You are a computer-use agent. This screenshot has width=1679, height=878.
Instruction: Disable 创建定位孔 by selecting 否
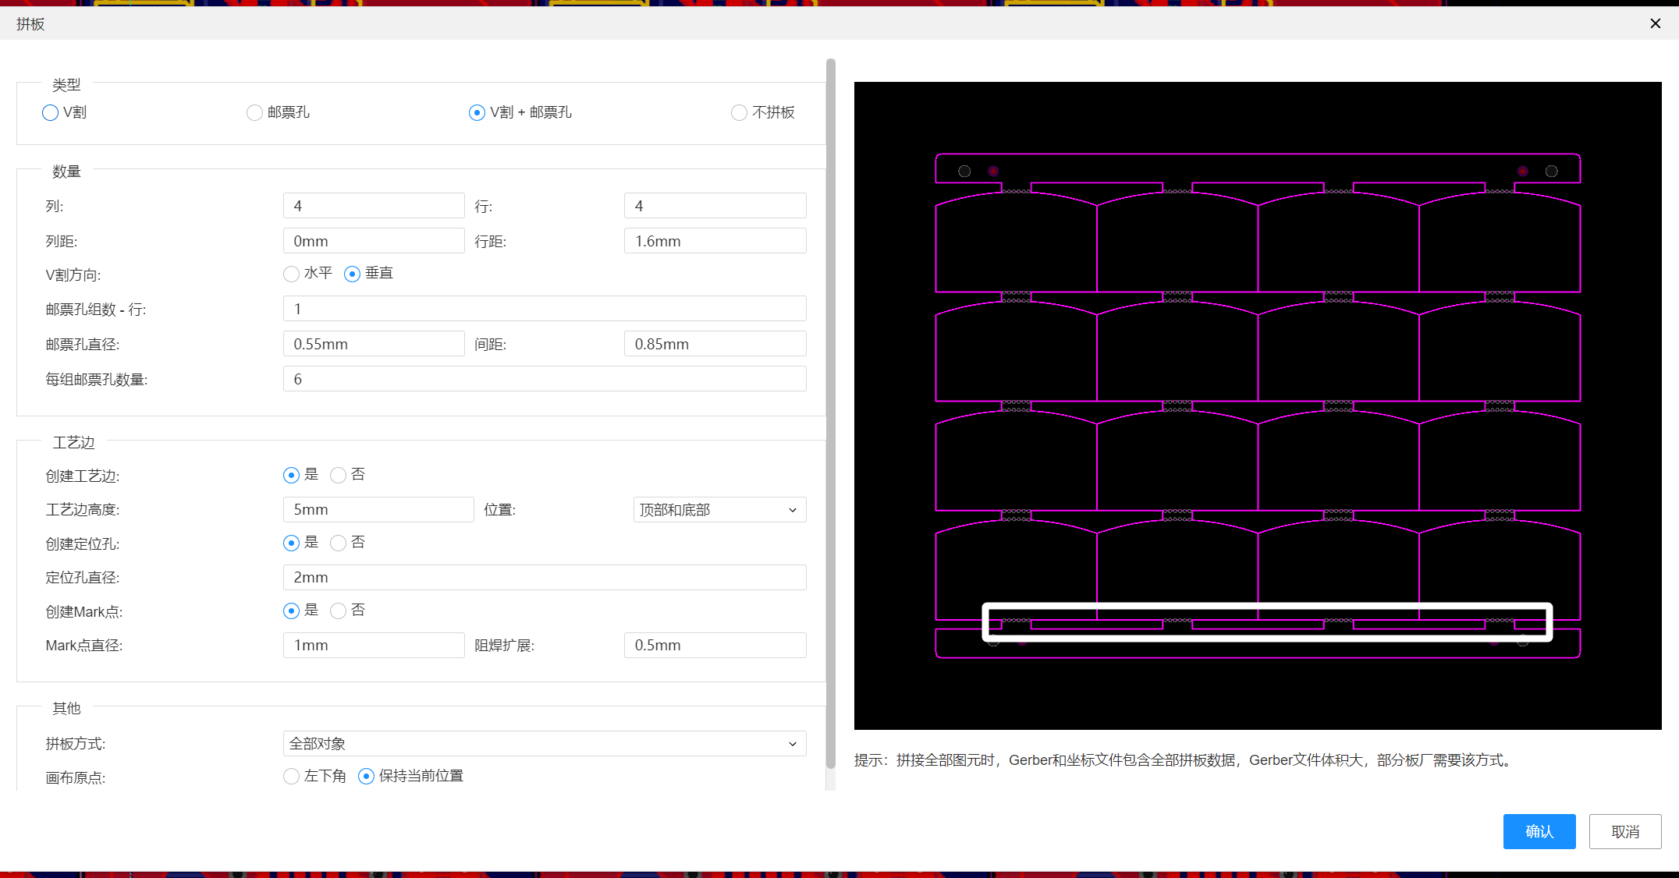click(x=338, y=543)
